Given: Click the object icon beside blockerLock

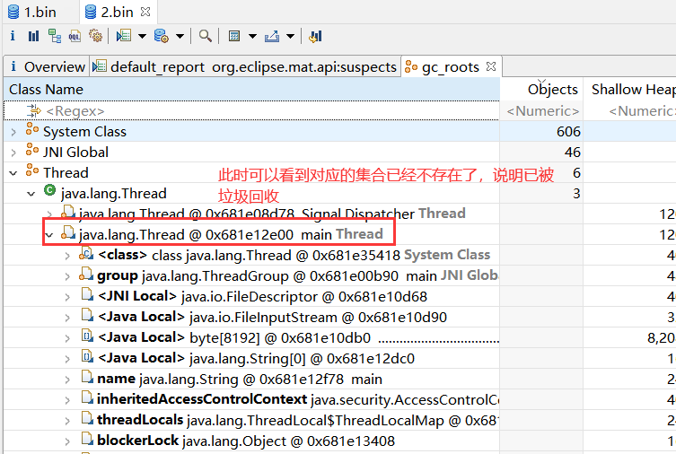Looking at the screenshot, I should (x=87, y=439).
